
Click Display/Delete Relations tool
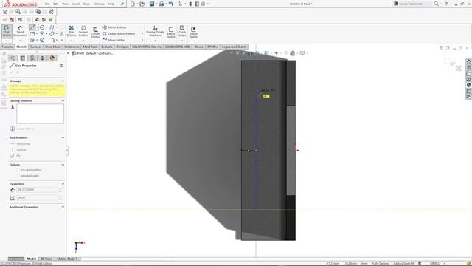(x=156, y=31)
